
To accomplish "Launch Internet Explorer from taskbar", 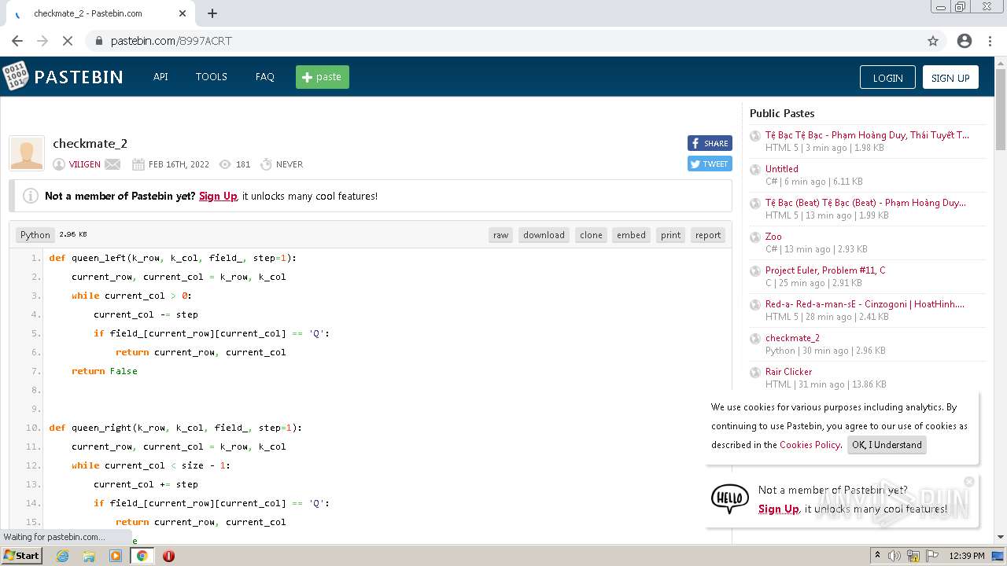I will (63, 556).
